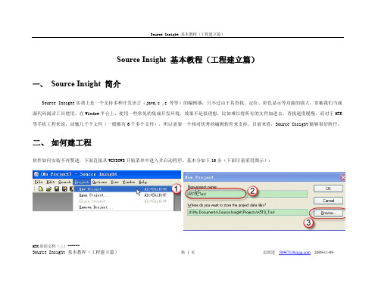Click the Source Insight title bar icon
Image resolution: width=375 pixels, height=290 pixels.
click(36, 174)
